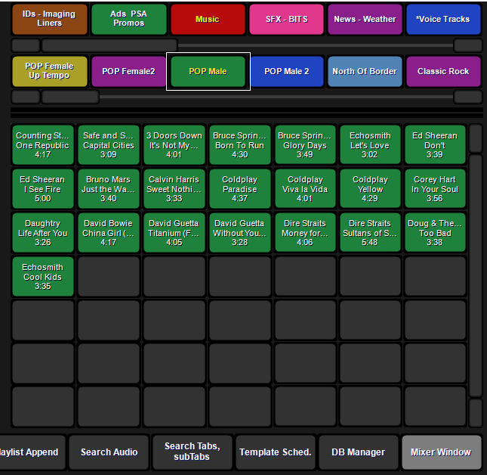Image resolution: width=487 pixels, height=475 pixels.
Task: Load Counting Stars by One Republic
Action: [43, 145]
